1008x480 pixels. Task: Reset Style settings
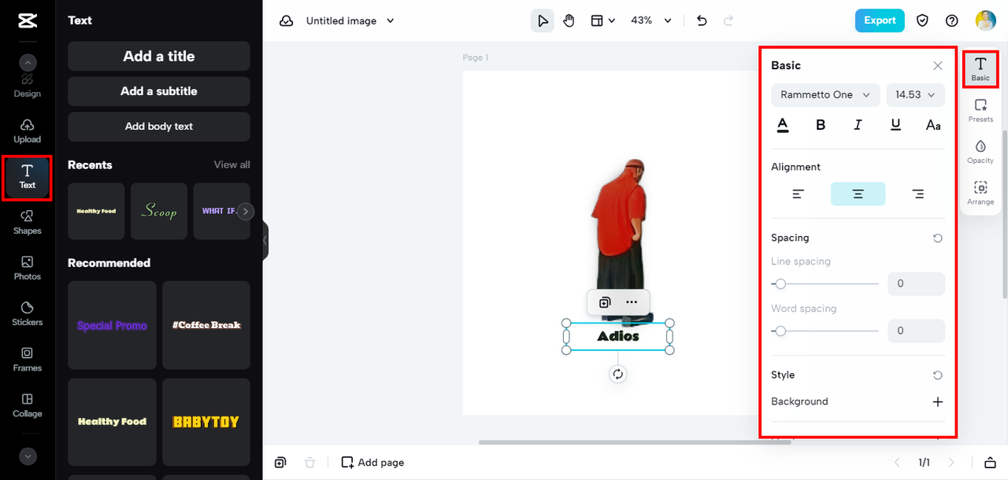click(937, 375)
